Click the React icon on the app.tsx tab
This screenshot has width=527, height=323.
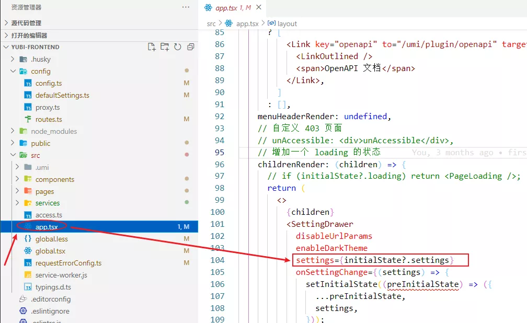[208, 7]
